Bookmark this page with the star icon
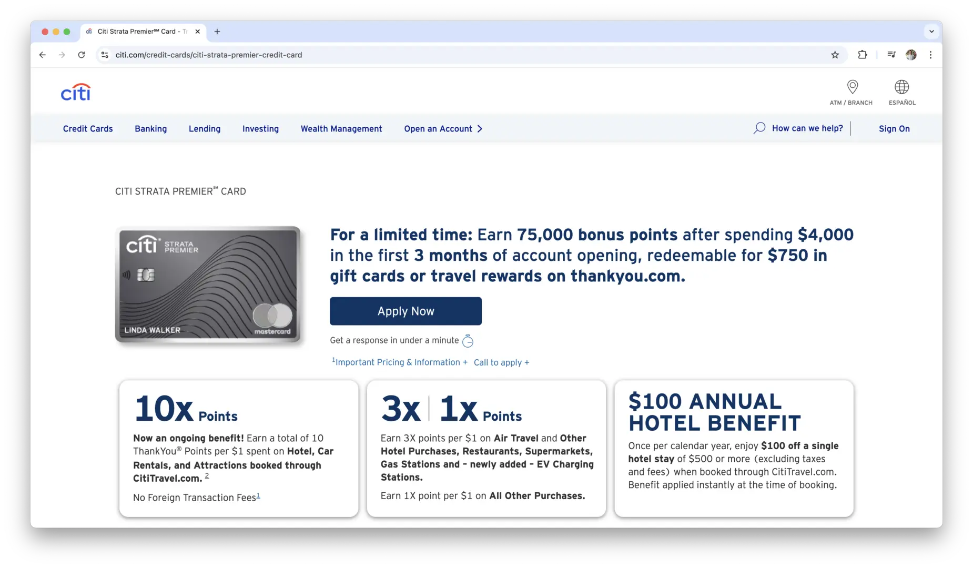Screen dimensions: 973x568 835,55
